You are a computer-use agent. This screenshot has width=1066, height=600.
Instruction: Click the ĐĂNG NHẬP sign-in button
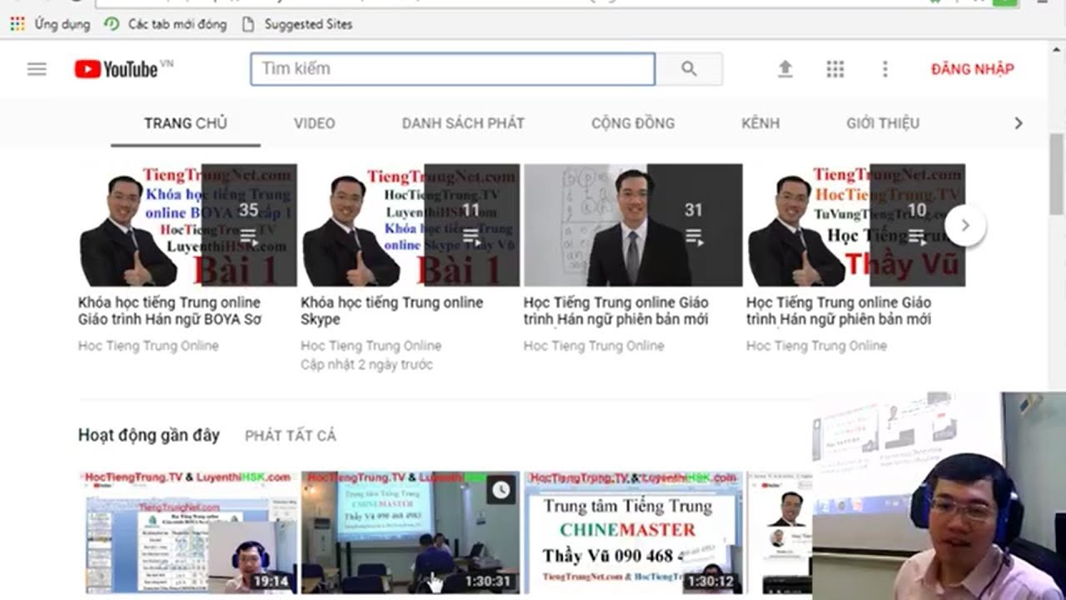[973, 69]
